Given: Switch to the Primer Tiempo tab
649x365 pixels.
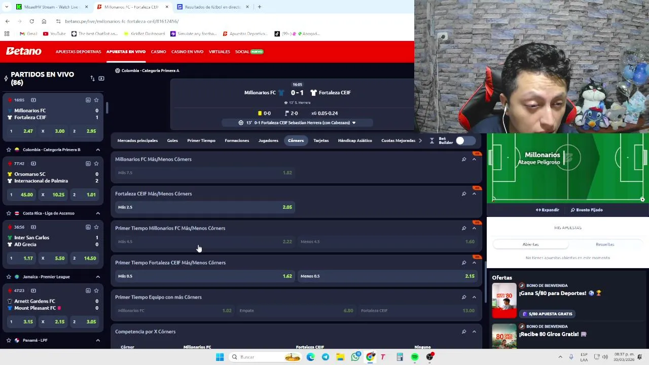Looking at the screenshot, I should click(201, 140).
